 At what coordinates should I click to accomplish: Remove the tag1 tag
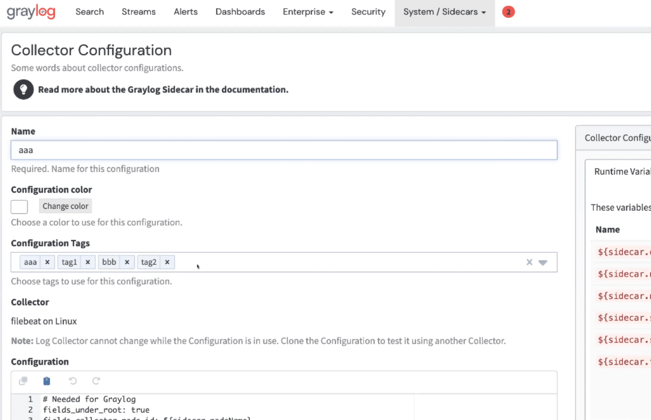(88, 262)
